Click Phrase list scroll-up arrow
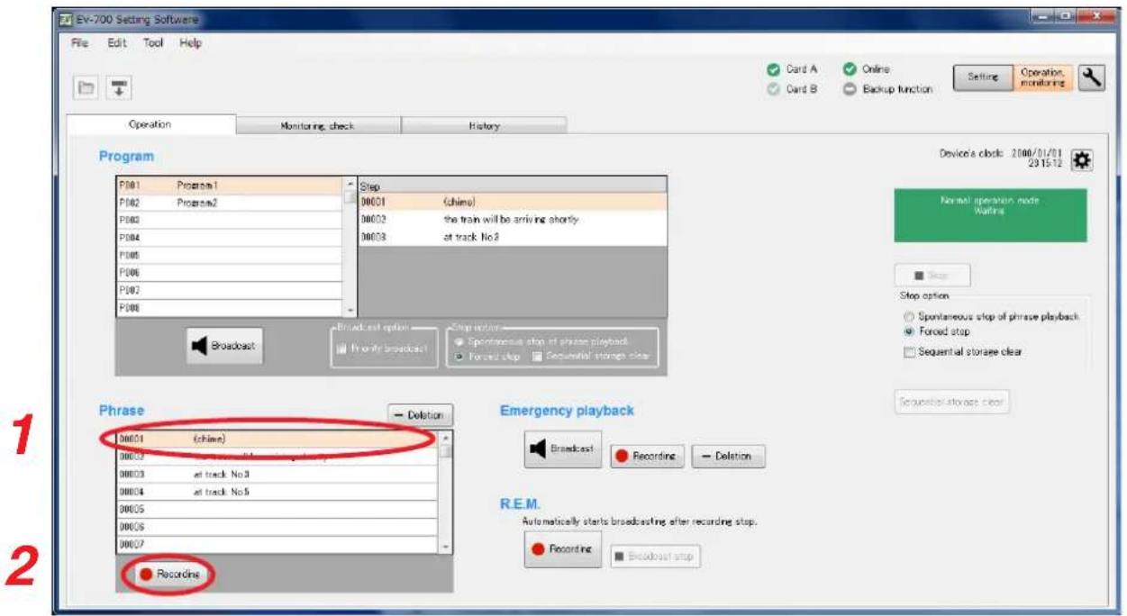Image resolution: width=1127 pixels, height=616 pixels. tap(445, 439)
